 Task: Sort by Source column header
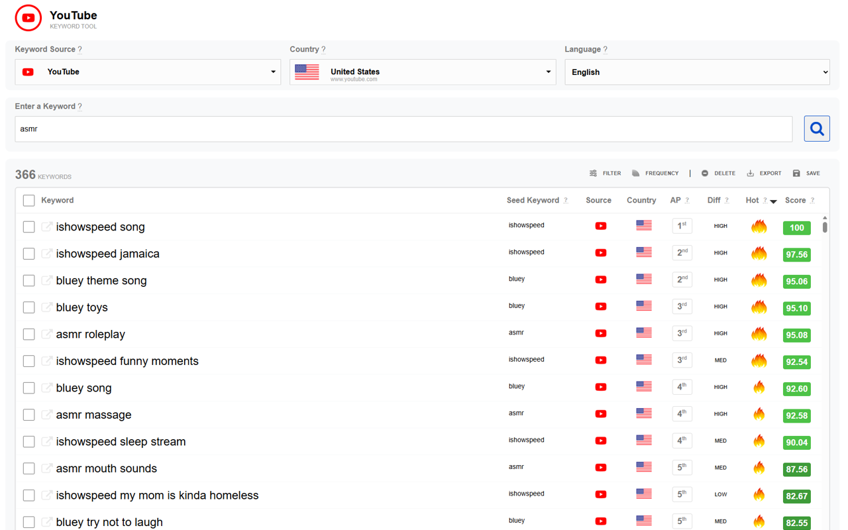point(598,200)
